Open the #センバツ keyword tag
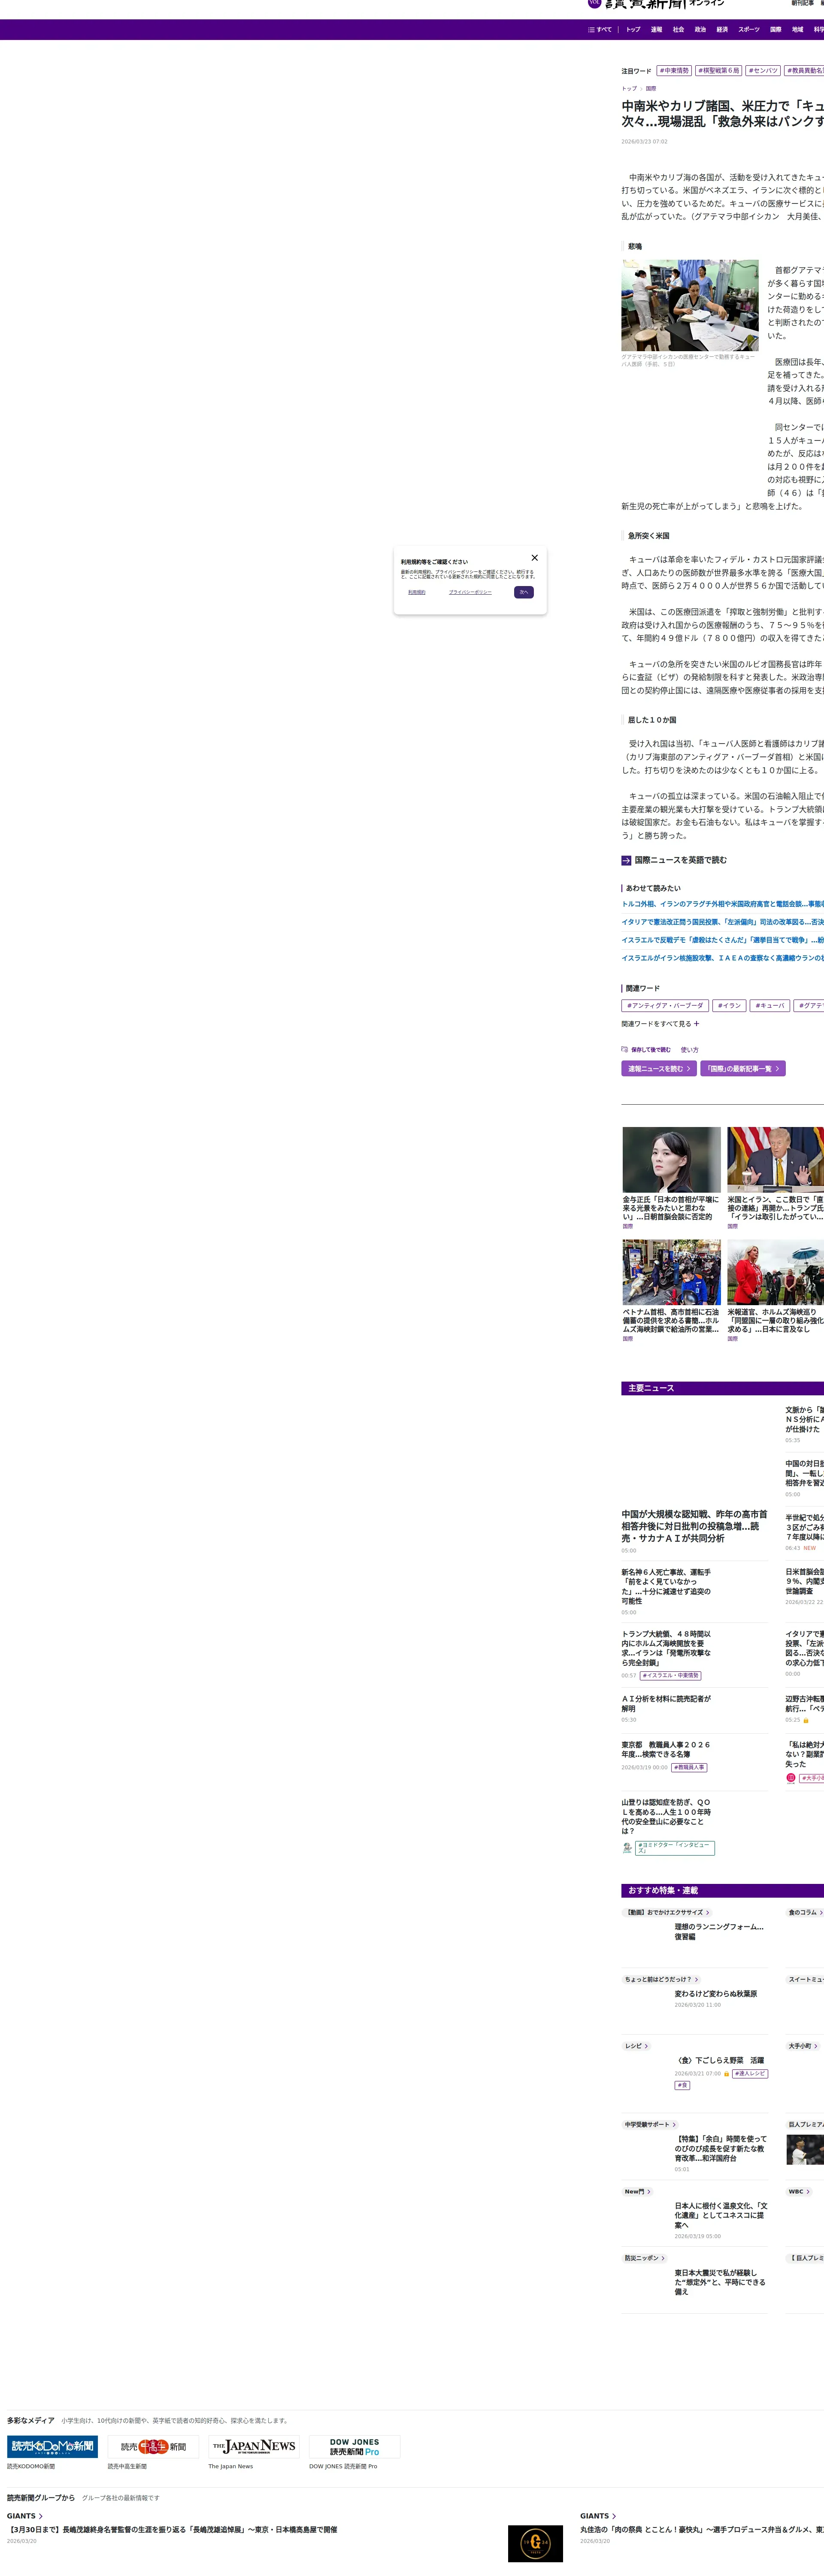 (764, 71)
